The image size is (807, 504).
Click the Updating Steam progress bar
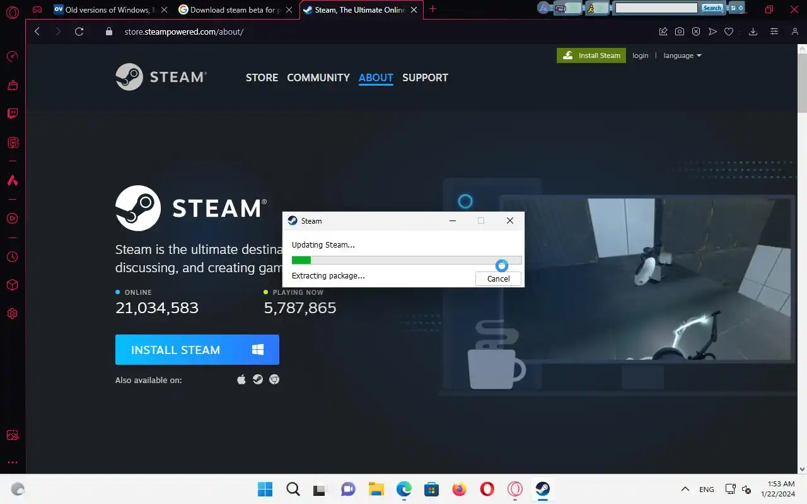[x=407, y=260]
